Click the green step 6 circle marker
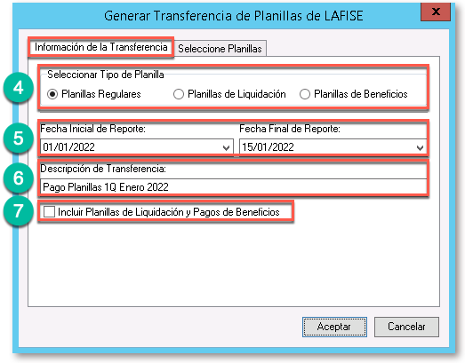The image size is (465, 363). point(19,178)
